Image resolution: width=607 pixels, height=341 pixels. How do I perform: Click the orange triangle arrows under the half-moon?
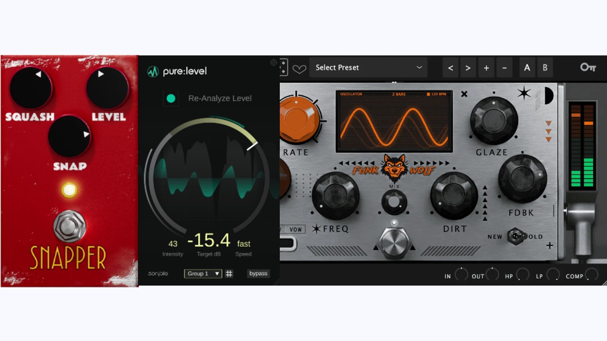[549, 132]
